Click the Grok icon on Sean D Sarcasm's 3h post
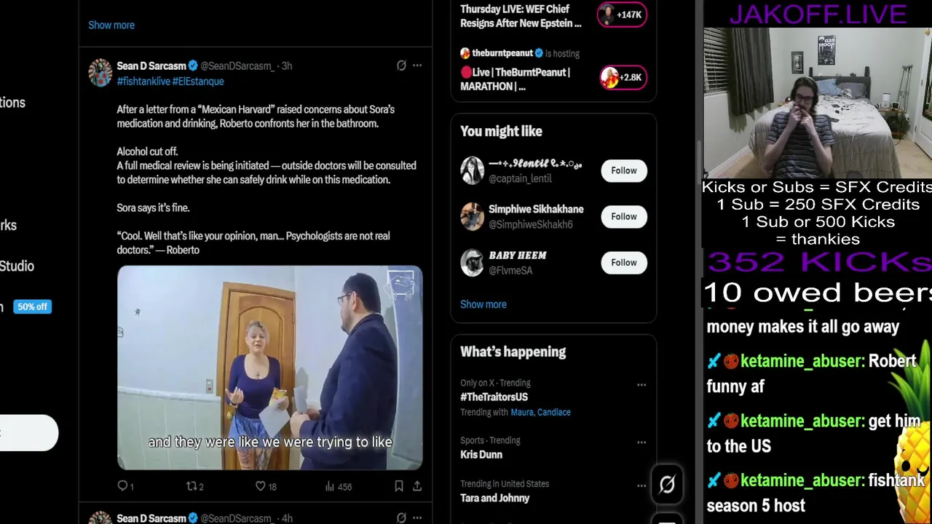The image size is (932, 524). coord(401,65)
